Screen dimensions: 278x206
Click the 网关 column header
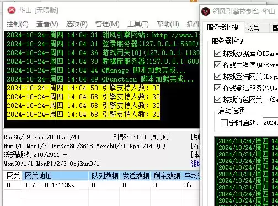13,176
